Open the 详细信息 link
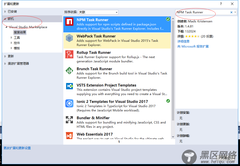Screen dimensions: 240x166 click(183, 41)
